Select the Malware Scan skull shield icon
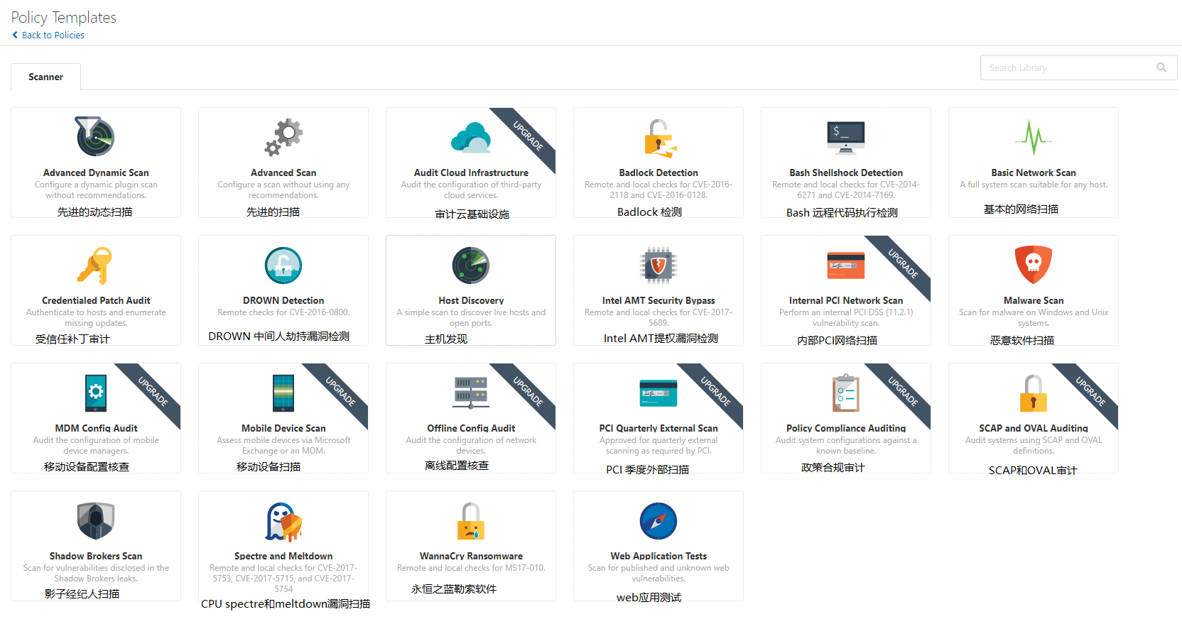 (1033, 265)
